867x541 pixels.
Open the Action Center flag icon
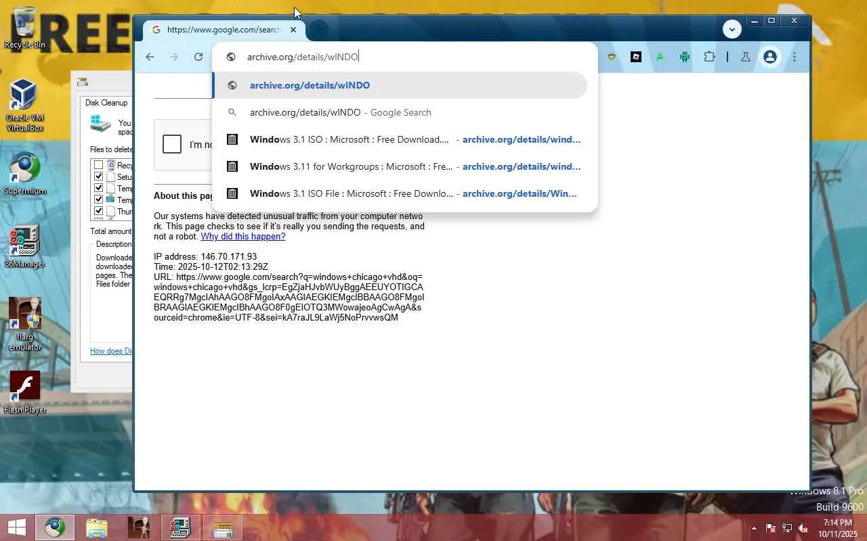click(770, 528)
